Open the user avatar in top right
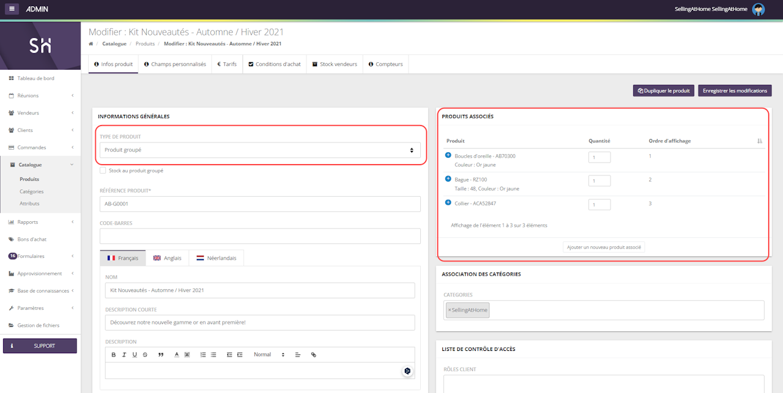 point(759,9)
